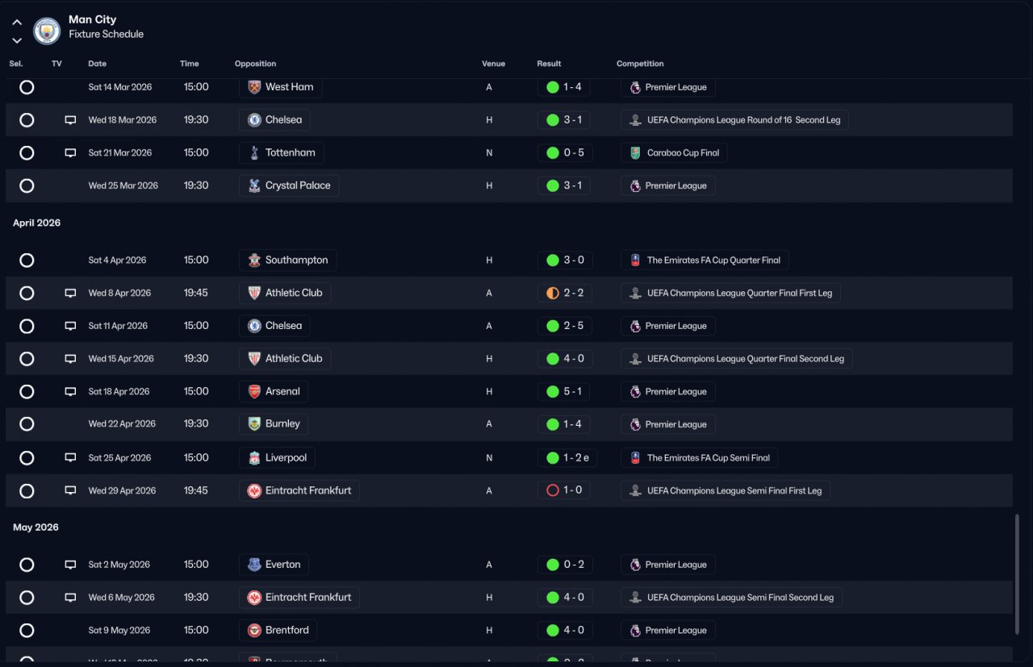This screenshot has width=1033, height=667.
Task: Click TV icon for Sat 21 Mar 2026 fixture
Action: 70,153
